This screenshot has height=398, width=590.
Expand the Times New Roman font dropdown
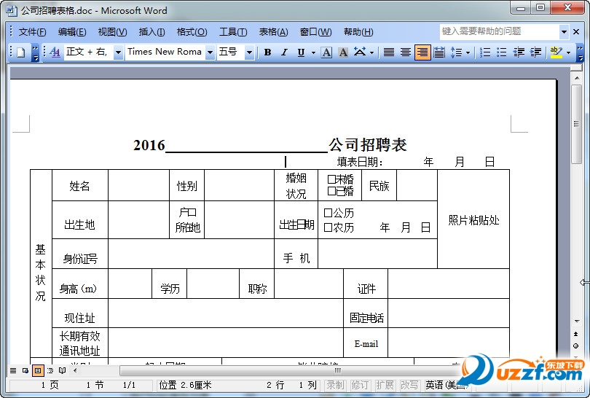point(211,52)
